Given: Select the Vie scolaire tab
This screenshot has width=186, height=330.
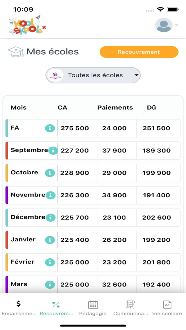Looking at the screenshot, I should (167, 308).
